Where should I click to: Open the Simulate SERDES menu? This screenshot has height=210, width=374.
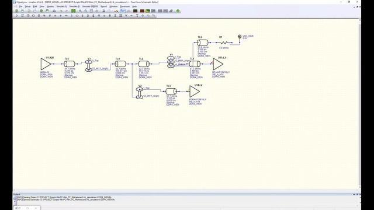tap(90, 6)
